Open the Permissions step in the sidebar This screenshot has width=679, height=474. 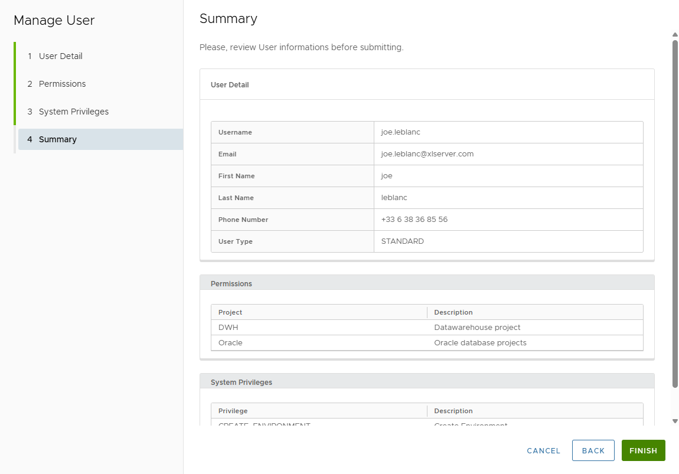click(x=62, y=84)
